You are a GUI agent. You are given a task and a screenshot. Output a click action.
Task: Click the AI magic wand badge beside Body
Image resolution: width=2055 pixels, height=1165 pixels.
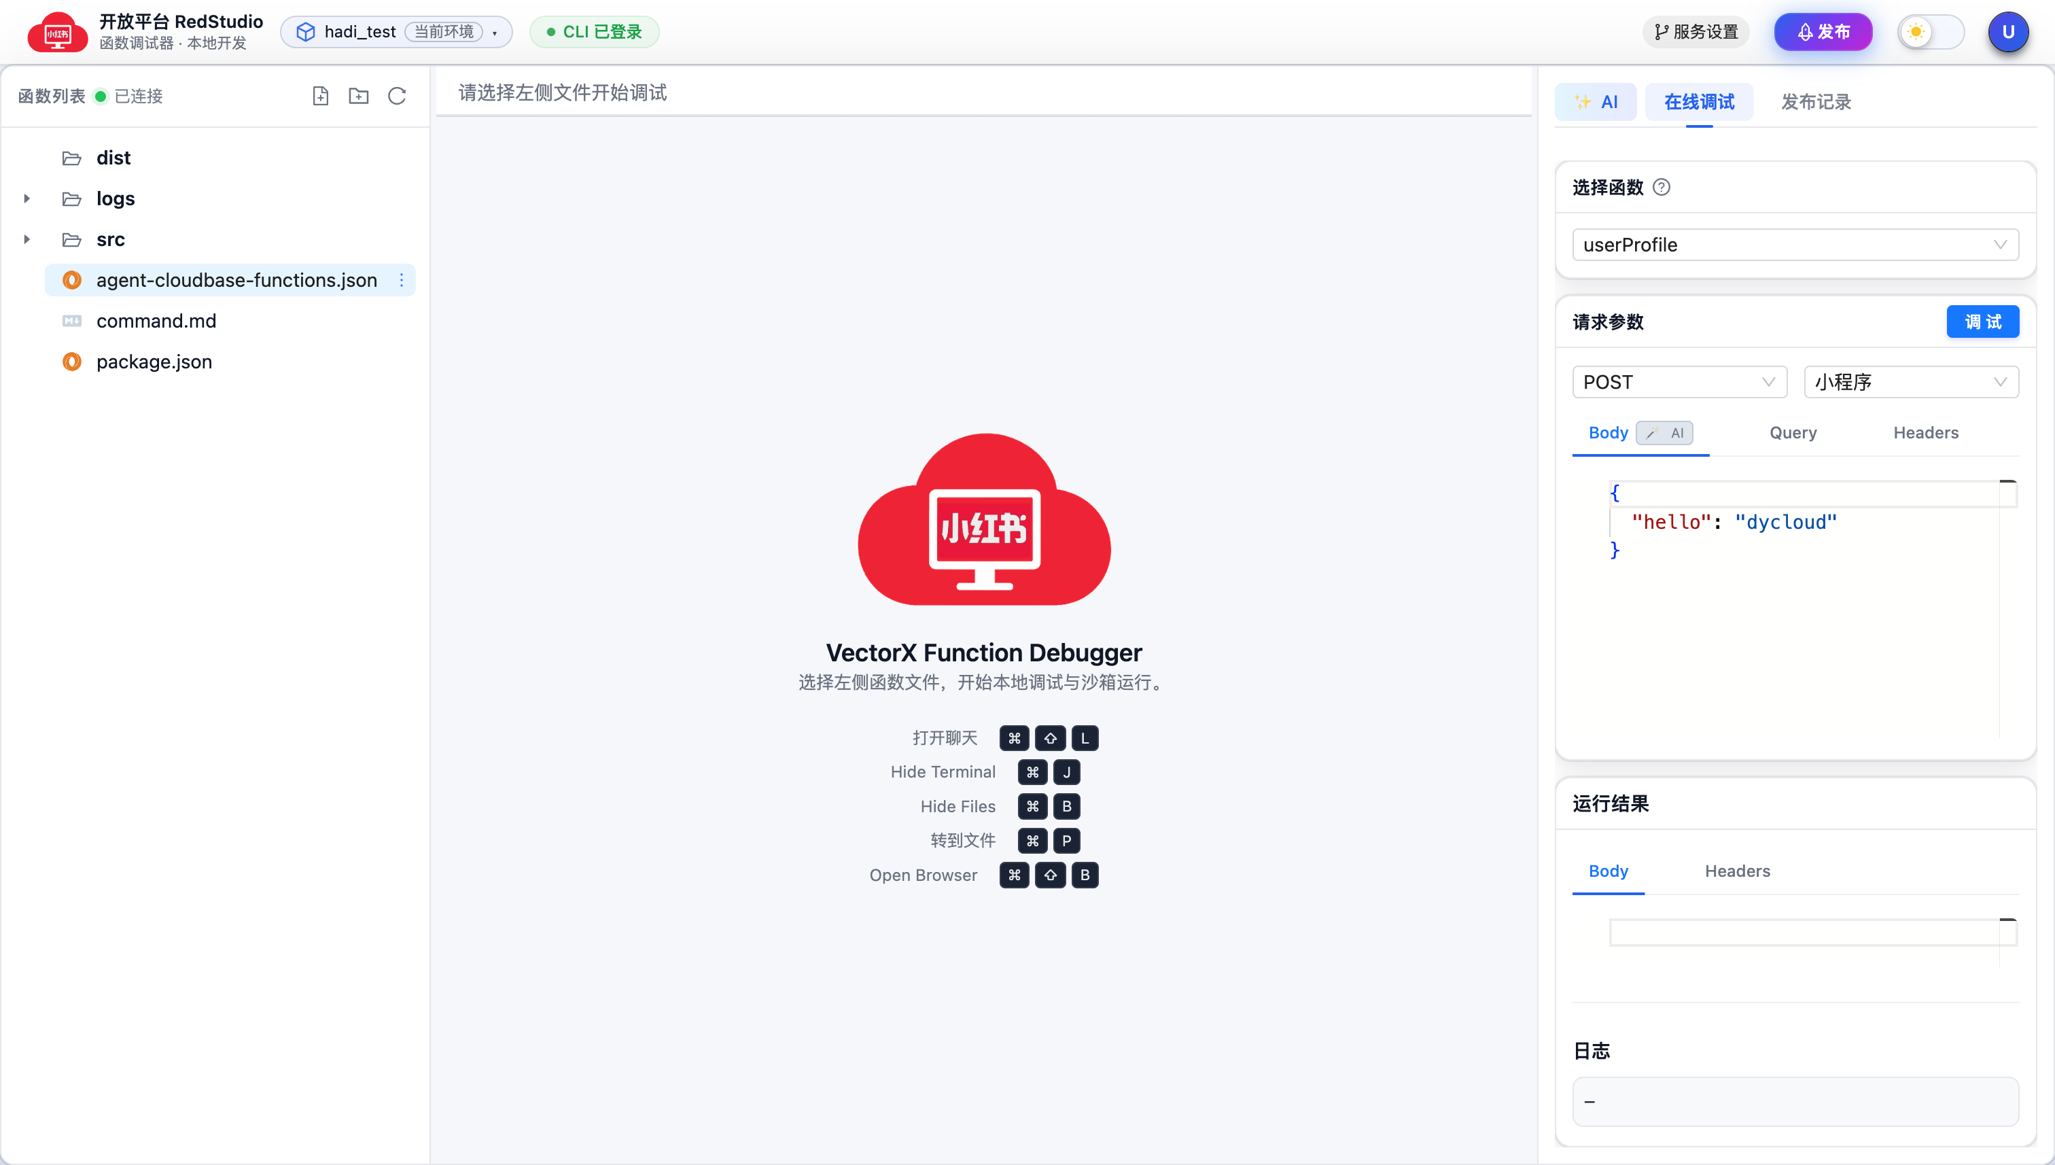point(1665,433)
